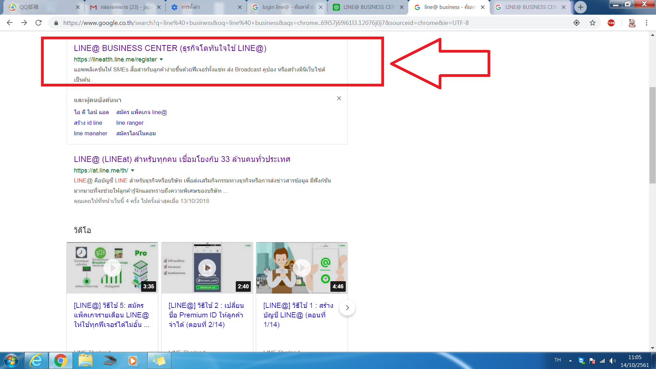Go back to the previous page

10,23
